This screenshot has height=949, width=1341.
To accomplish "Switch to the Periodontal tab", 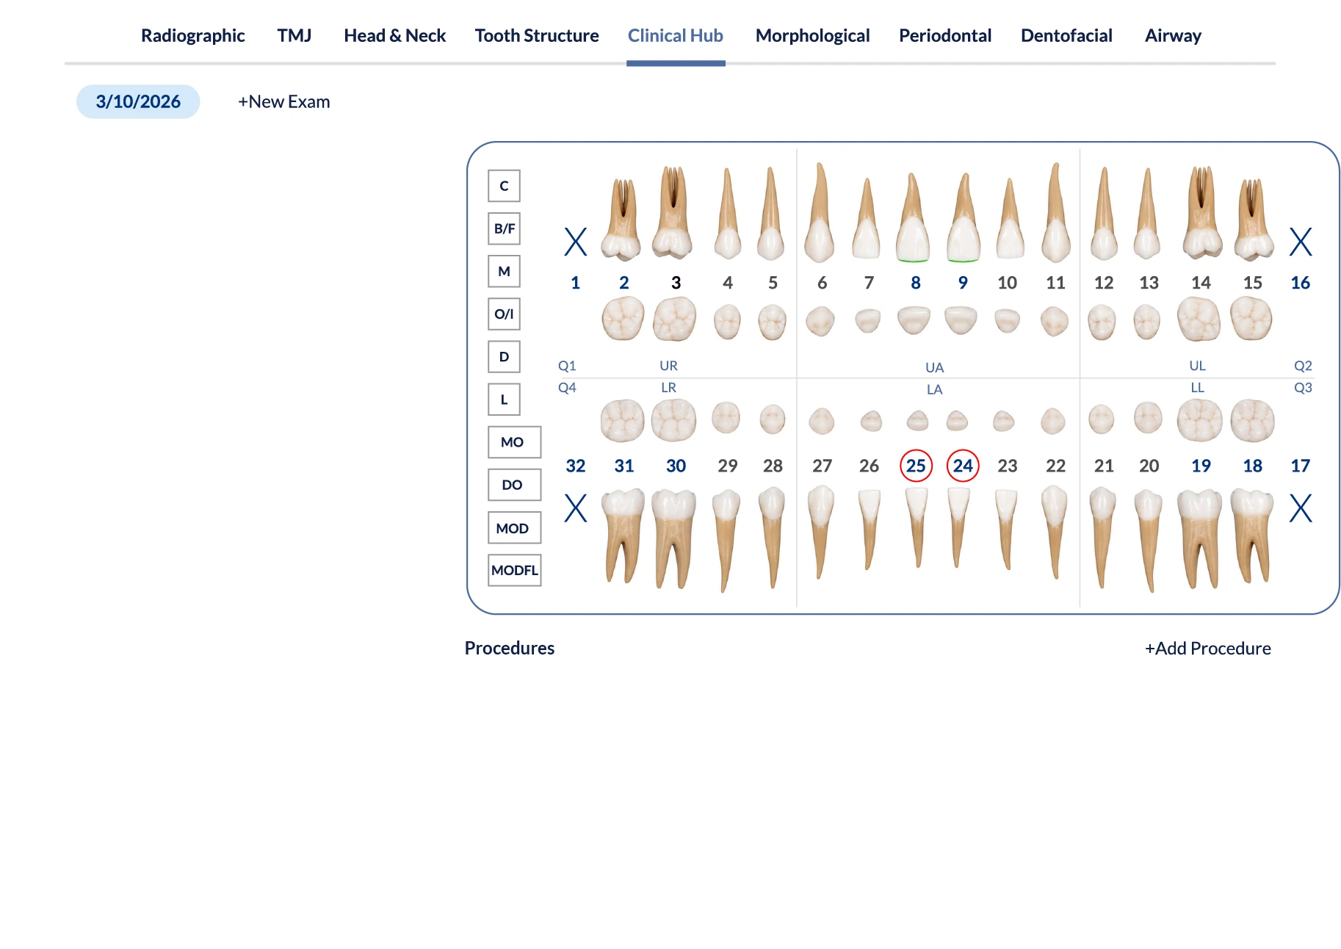I will click(x=945, y=35).
